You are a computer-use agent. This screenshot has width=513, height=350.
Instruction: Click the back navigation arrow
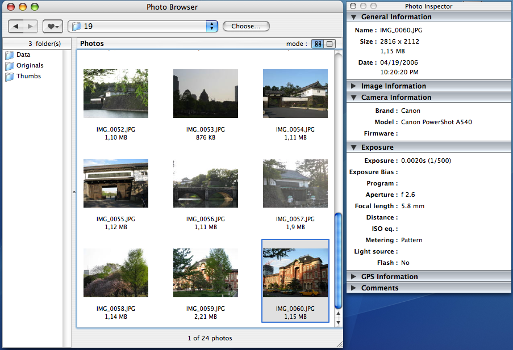[16, 27]
